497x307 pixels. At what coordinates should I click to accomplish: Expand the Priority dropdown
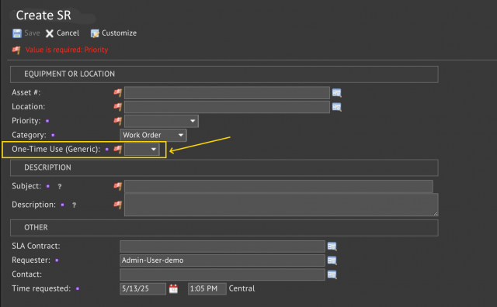162,121
